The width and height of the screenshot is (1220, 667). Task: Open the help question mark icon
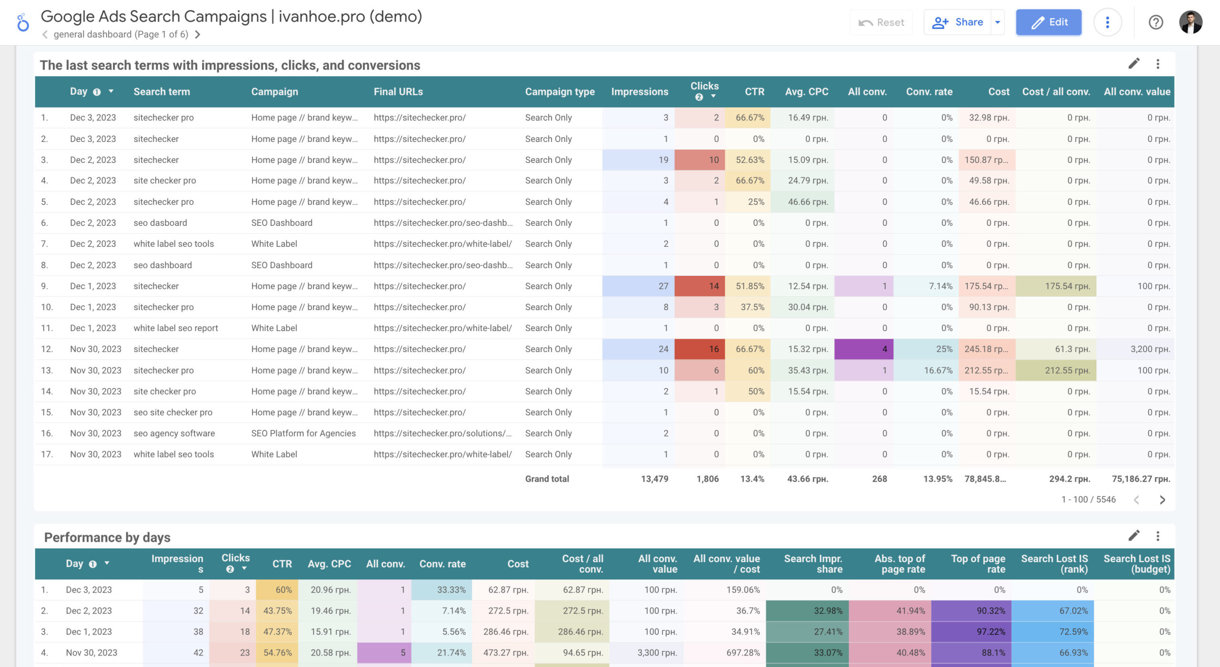tap(1156, 22)
